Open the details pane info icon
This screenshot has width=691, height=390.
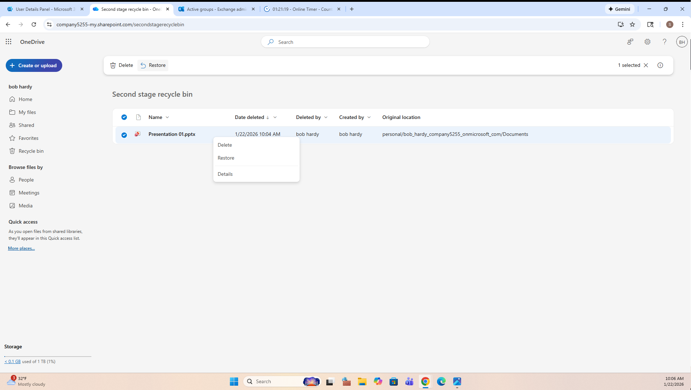tap(660, 65)
